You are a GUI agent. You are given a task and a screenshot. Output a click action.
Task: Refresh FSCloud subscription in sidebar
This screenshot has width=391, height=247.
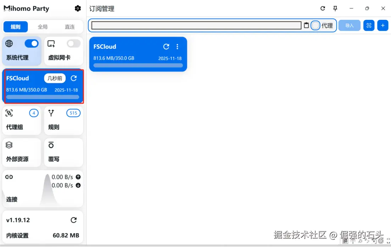(x=74, y=78)
